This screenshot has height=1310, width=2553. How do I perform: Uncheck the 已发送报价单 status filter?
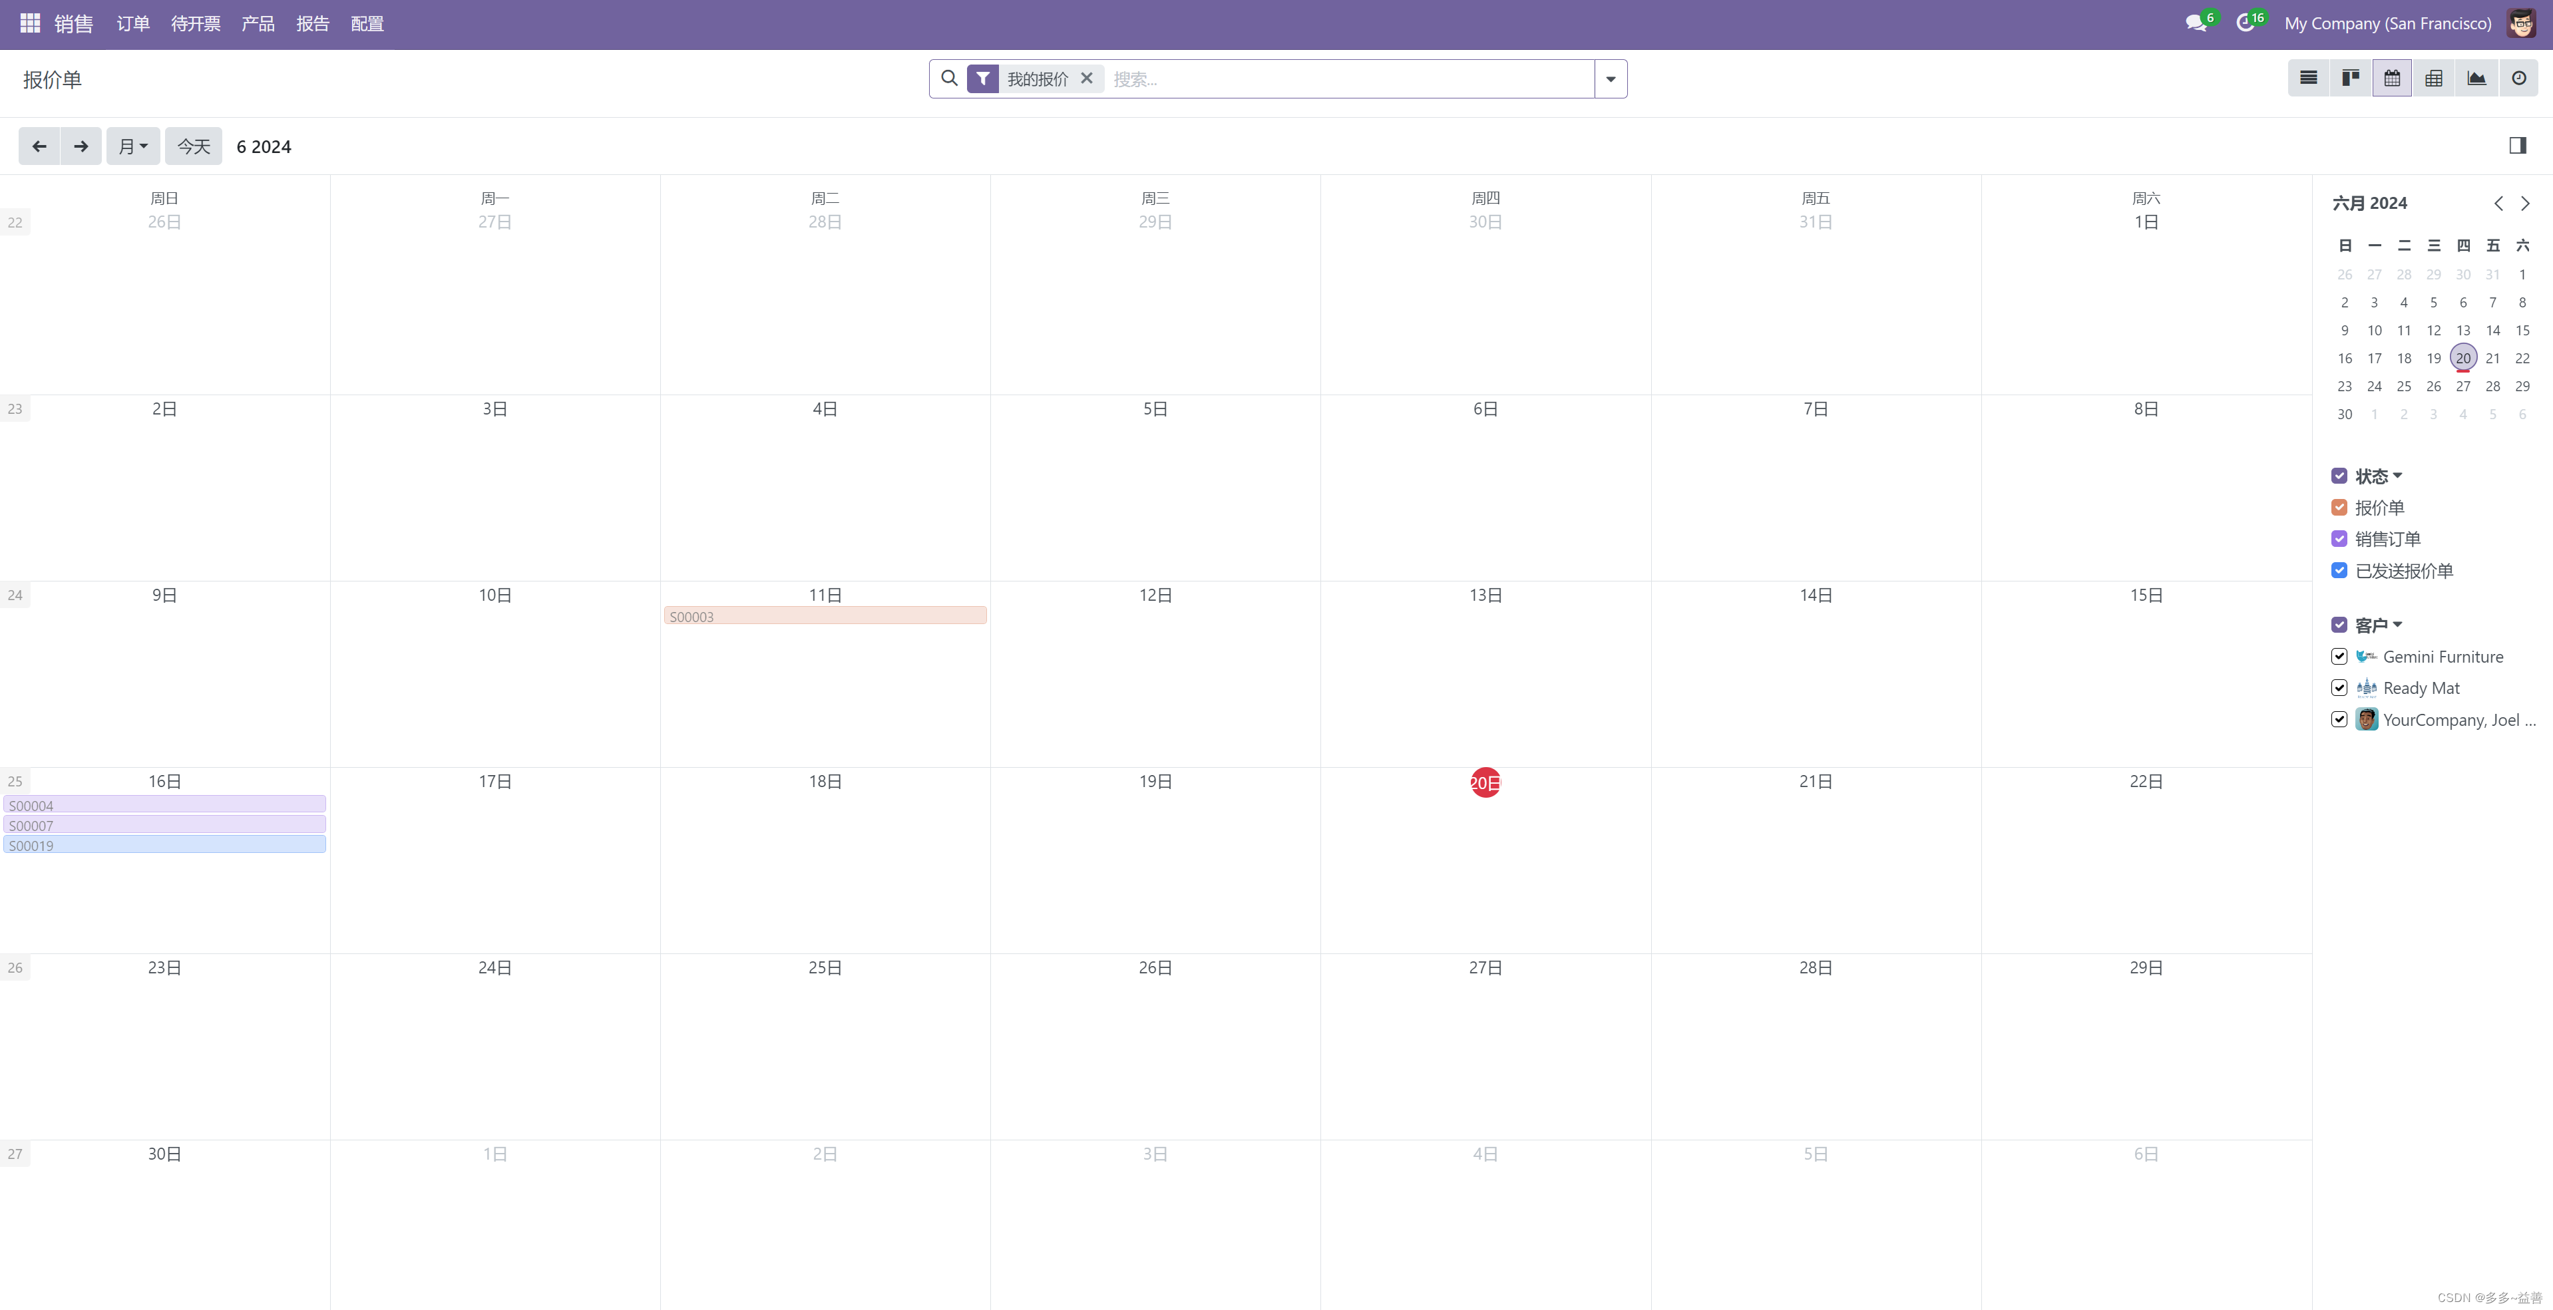click(2339, 571)
